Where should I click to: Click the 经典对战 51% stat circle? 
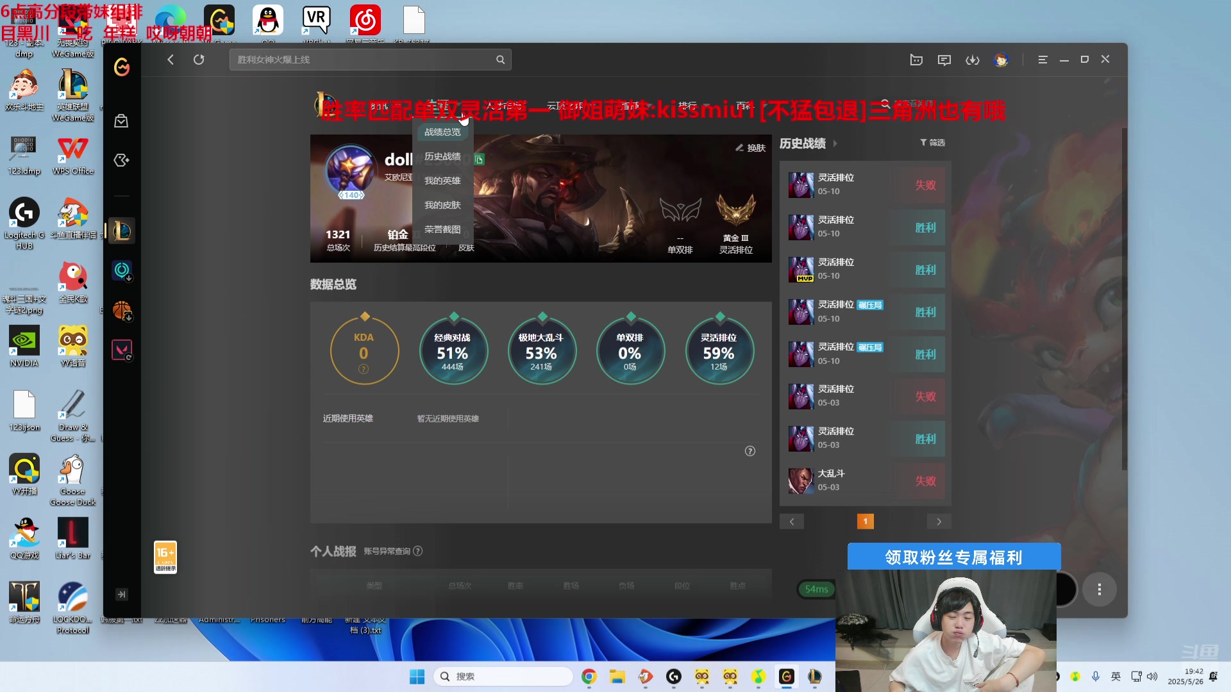point(453,350)
